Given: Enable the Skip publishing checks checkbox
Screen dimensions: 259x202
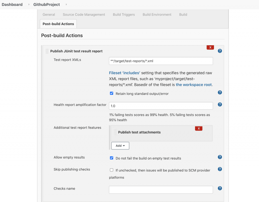Looking at the screenshot, I should point(112,170).
